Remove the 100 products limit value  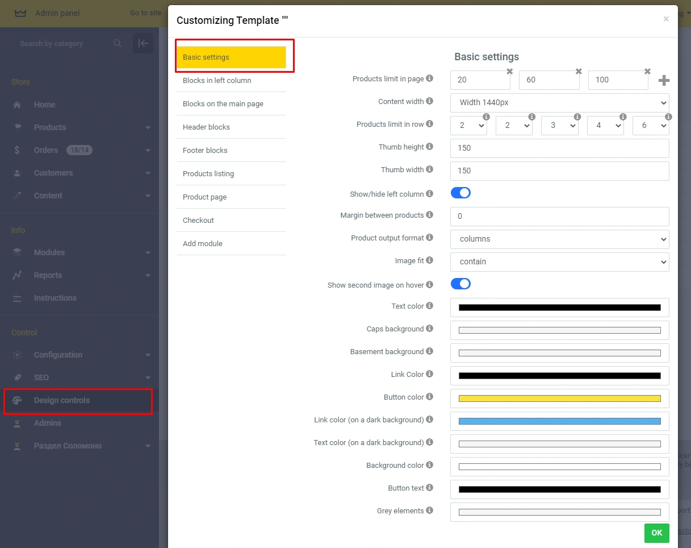click(647, 72)
